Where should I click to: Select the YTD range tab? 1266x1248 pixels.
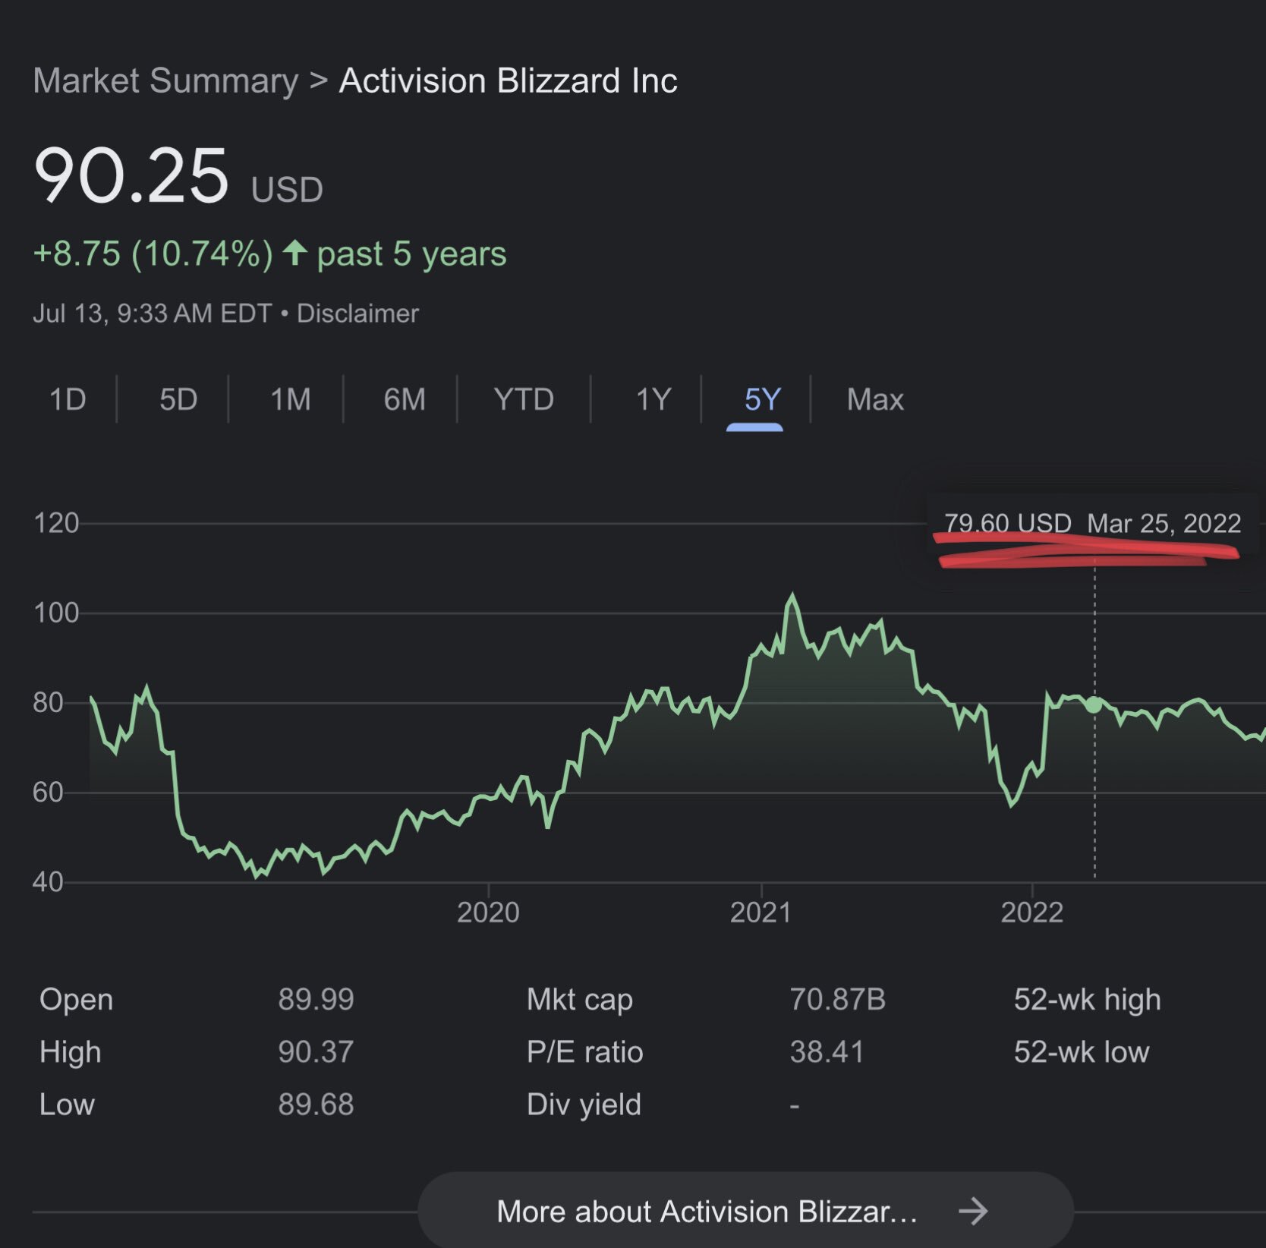[524, 399]
